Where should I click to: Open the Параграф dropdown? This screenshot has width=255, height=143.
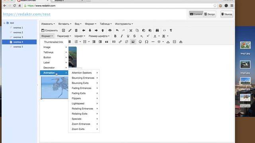click(64, 36)
